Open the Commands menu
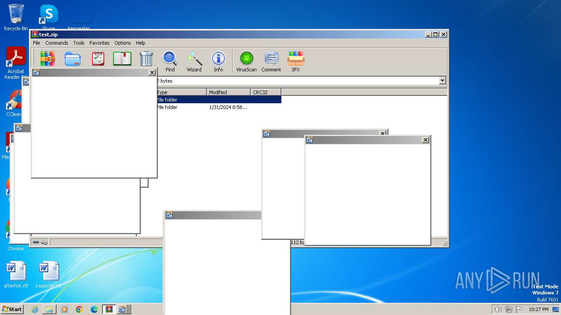Viewport: 561px width, 315px height. click(57, 43)
